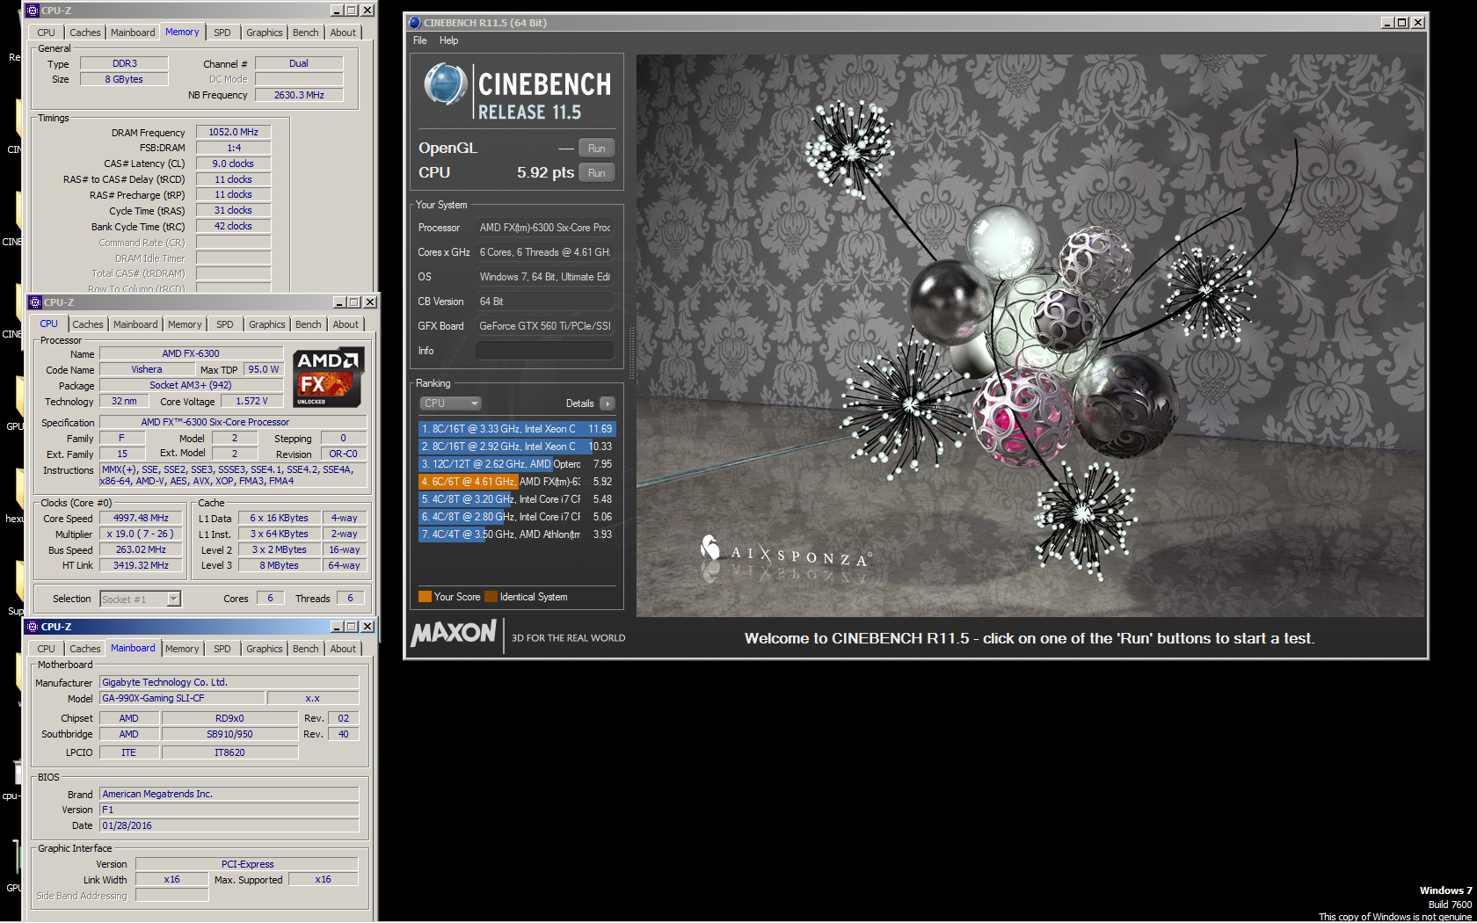This screenshot has height=923, width=1477.
Task: Select ranking row 2 Intel Xeon 10.33
Action: [517, 447]
